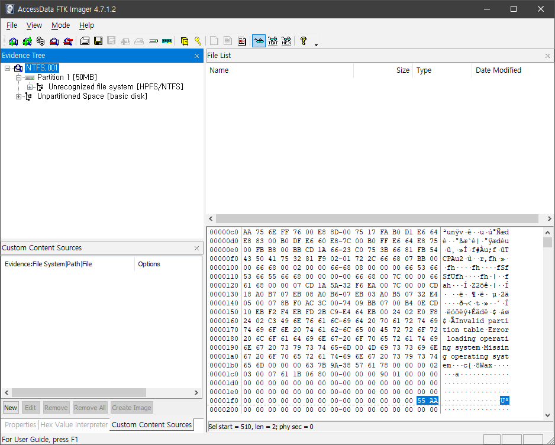The image size is (555, 445).
Task: Sort by Date Modified column
Action: 512,70
